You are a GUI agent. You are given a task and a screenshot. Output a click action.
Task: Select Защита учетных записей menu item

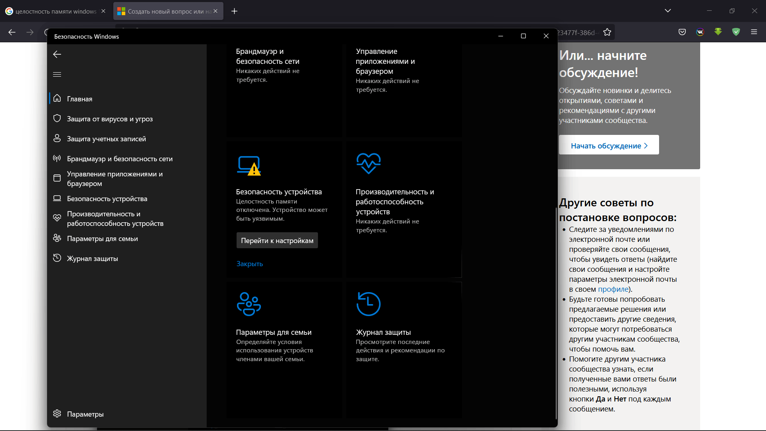pos(127,138)
